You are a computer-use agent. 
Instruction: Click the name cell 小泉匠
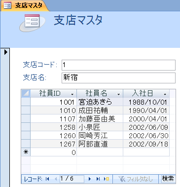(100, 127)
